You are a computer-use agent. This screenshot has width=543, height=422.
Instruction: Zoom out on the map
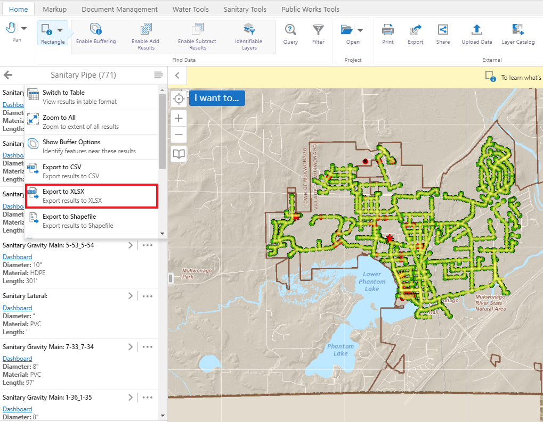(x=179, y=135)
